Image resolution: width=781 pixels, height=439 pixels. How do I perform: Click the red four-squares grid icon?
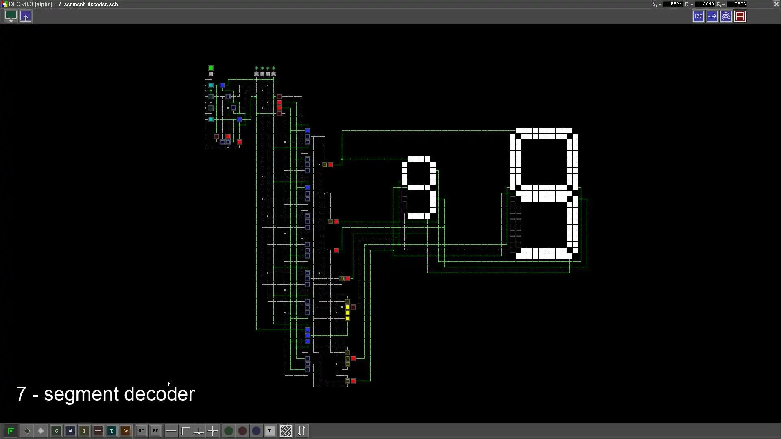740,17
